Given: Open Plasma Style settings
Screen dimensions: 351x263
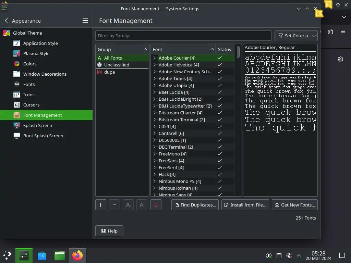Looking at the screenshot, I should coord(46,53).
